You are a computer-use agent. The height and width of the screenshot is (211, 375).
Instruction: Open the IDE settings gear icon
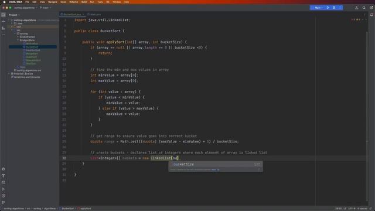(x=371, y=8)
